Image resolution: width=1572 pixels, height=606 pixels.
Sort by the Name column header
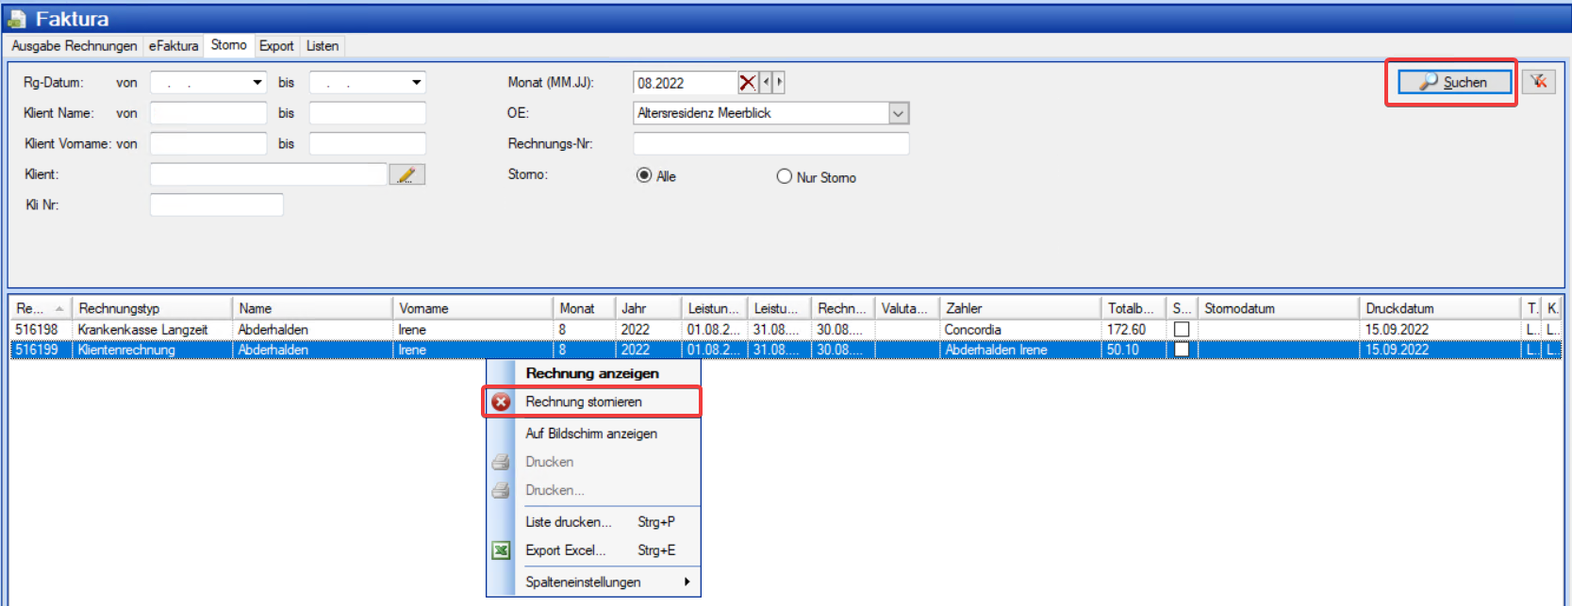(x=312, y=308)
